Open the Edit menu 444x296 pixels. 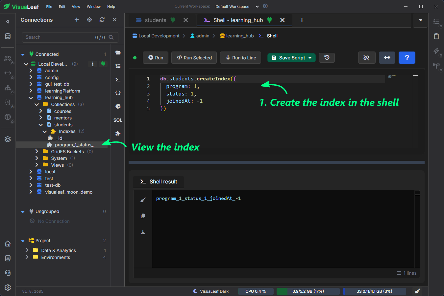pos(62,7)
